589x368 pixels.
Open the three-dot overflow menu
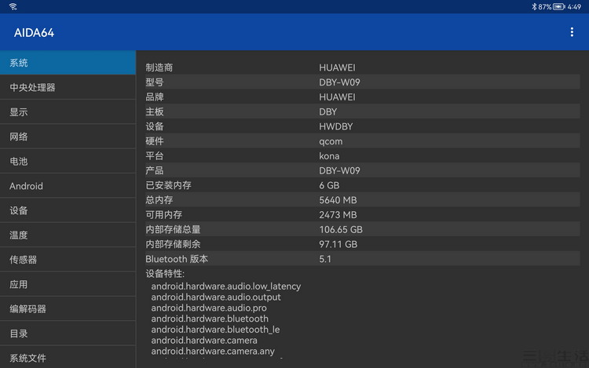tap(572, 32)
